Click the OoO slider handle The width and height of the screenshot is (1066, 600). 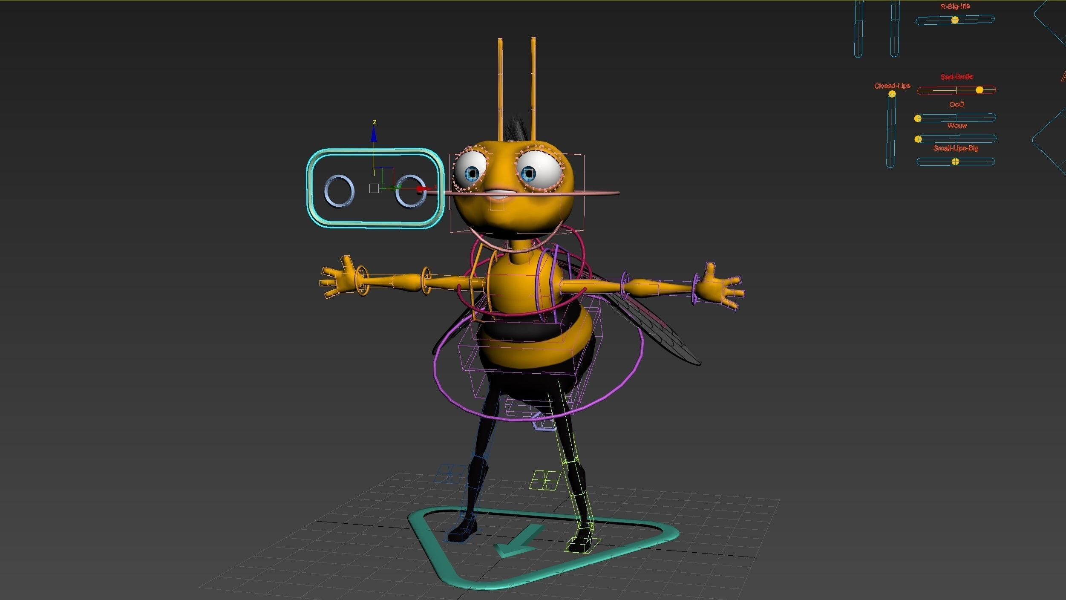coord(918,118)
